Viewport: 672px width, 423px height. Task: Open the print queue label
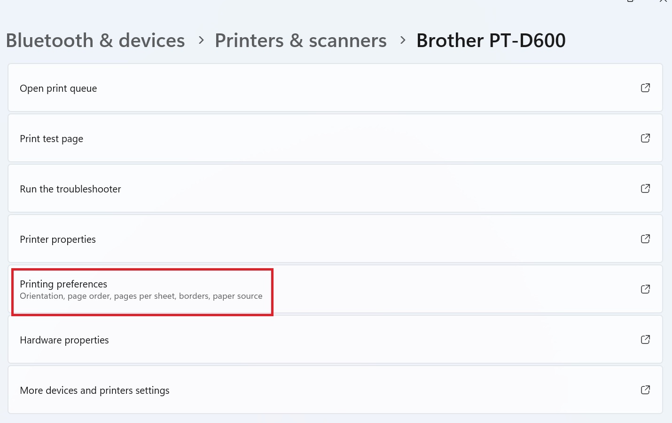[x=58, y=88]
